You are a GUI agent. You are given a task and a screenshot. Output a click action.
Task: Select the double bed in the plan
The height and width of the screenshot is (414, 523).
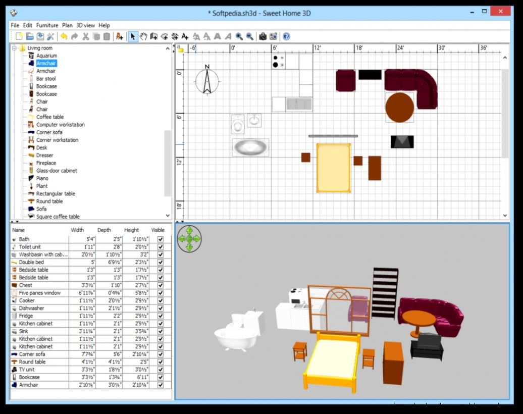334,168
